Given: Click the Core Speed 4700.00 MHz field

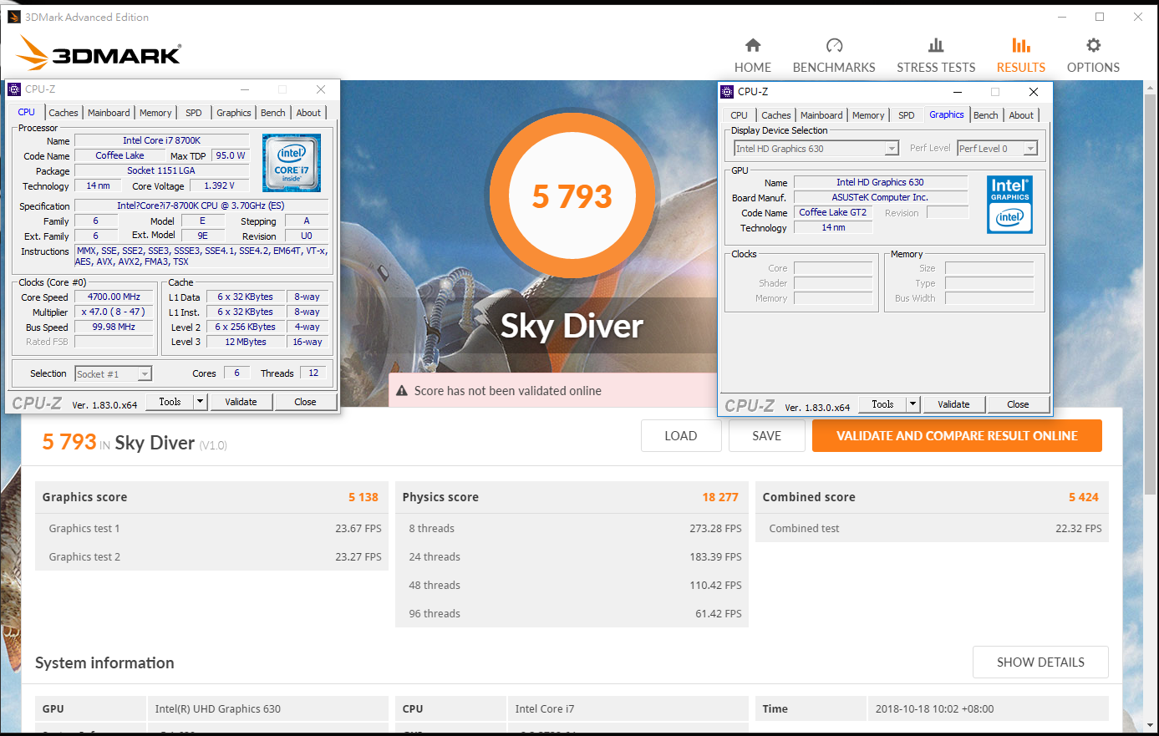Looking at the screenshot, I should coord(114,297).
